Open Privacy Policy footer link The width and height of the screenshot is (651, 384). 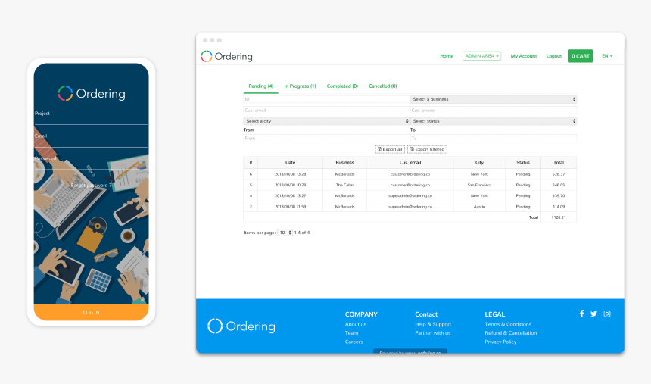(500, 342)
